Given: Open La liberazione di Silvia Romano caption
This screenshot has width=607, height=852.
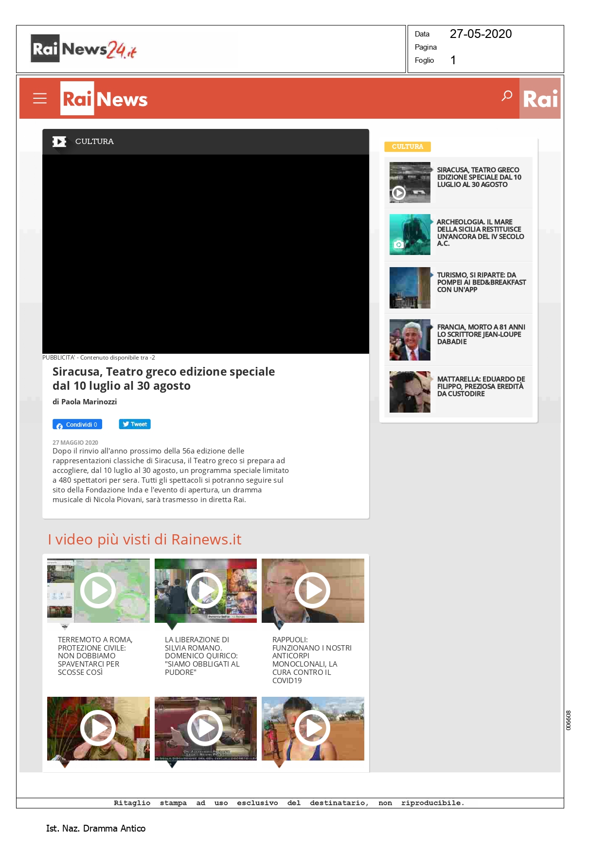Looking at the screenshot, I should coord(202,656).
